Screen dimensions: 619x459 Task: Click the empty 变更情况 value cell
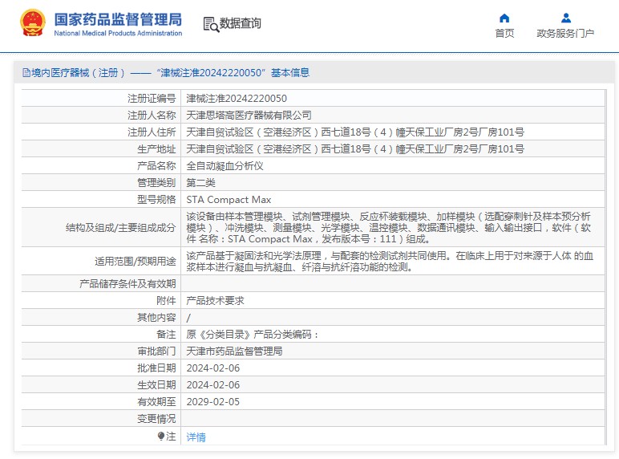tap(393, 419)
